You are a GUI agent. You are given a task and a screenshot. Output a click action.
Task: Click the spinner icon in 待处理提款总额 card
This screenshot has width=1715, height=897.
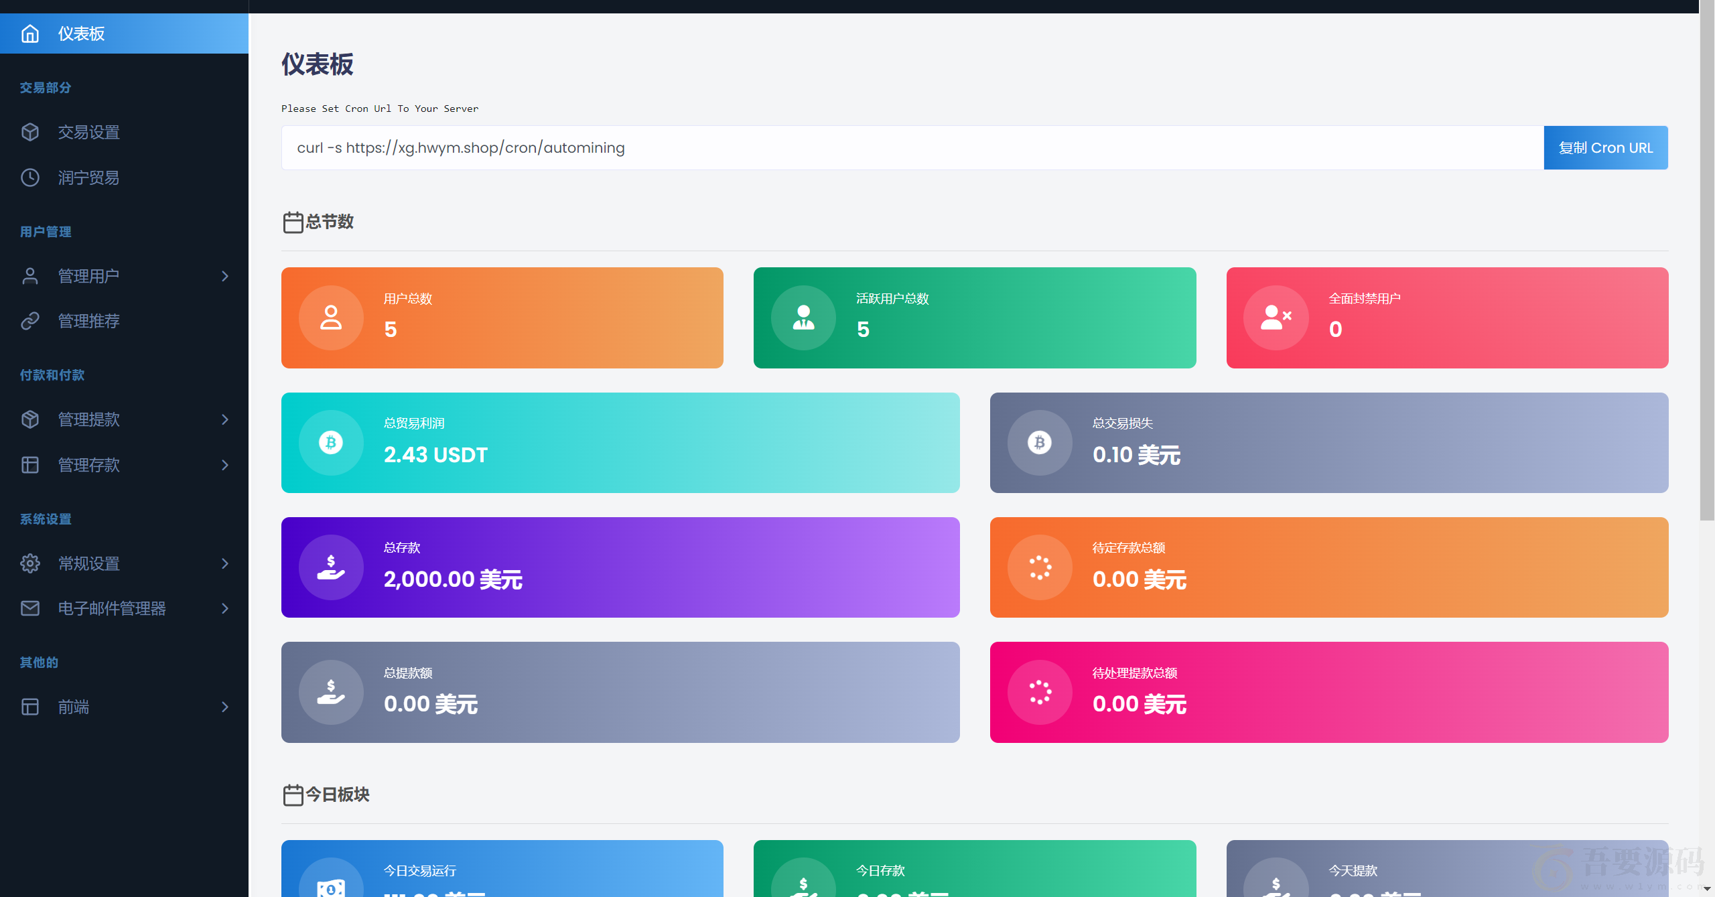(x=1040, y=692)
